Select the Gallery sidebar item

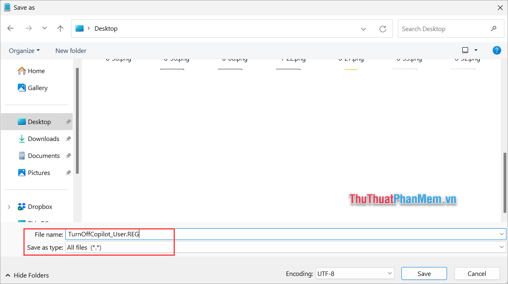pos(38,88)
